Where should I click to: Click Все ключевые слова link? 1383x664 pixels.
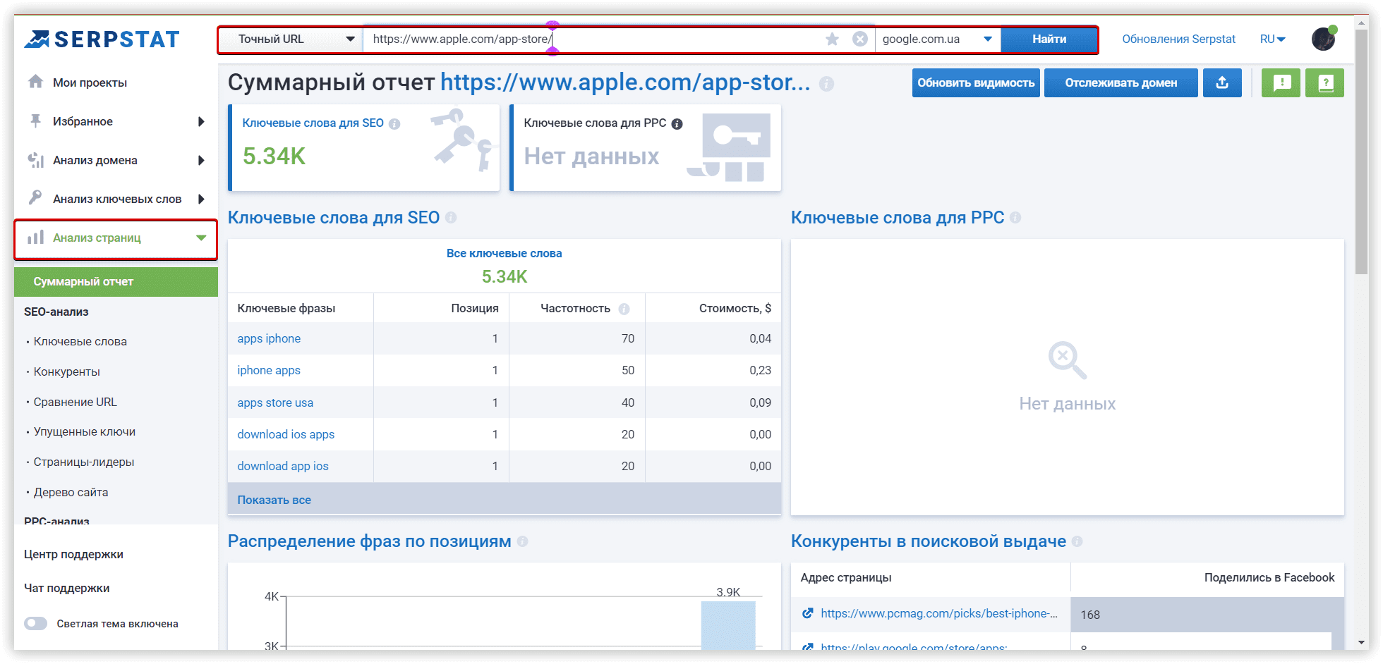[504, 253]
